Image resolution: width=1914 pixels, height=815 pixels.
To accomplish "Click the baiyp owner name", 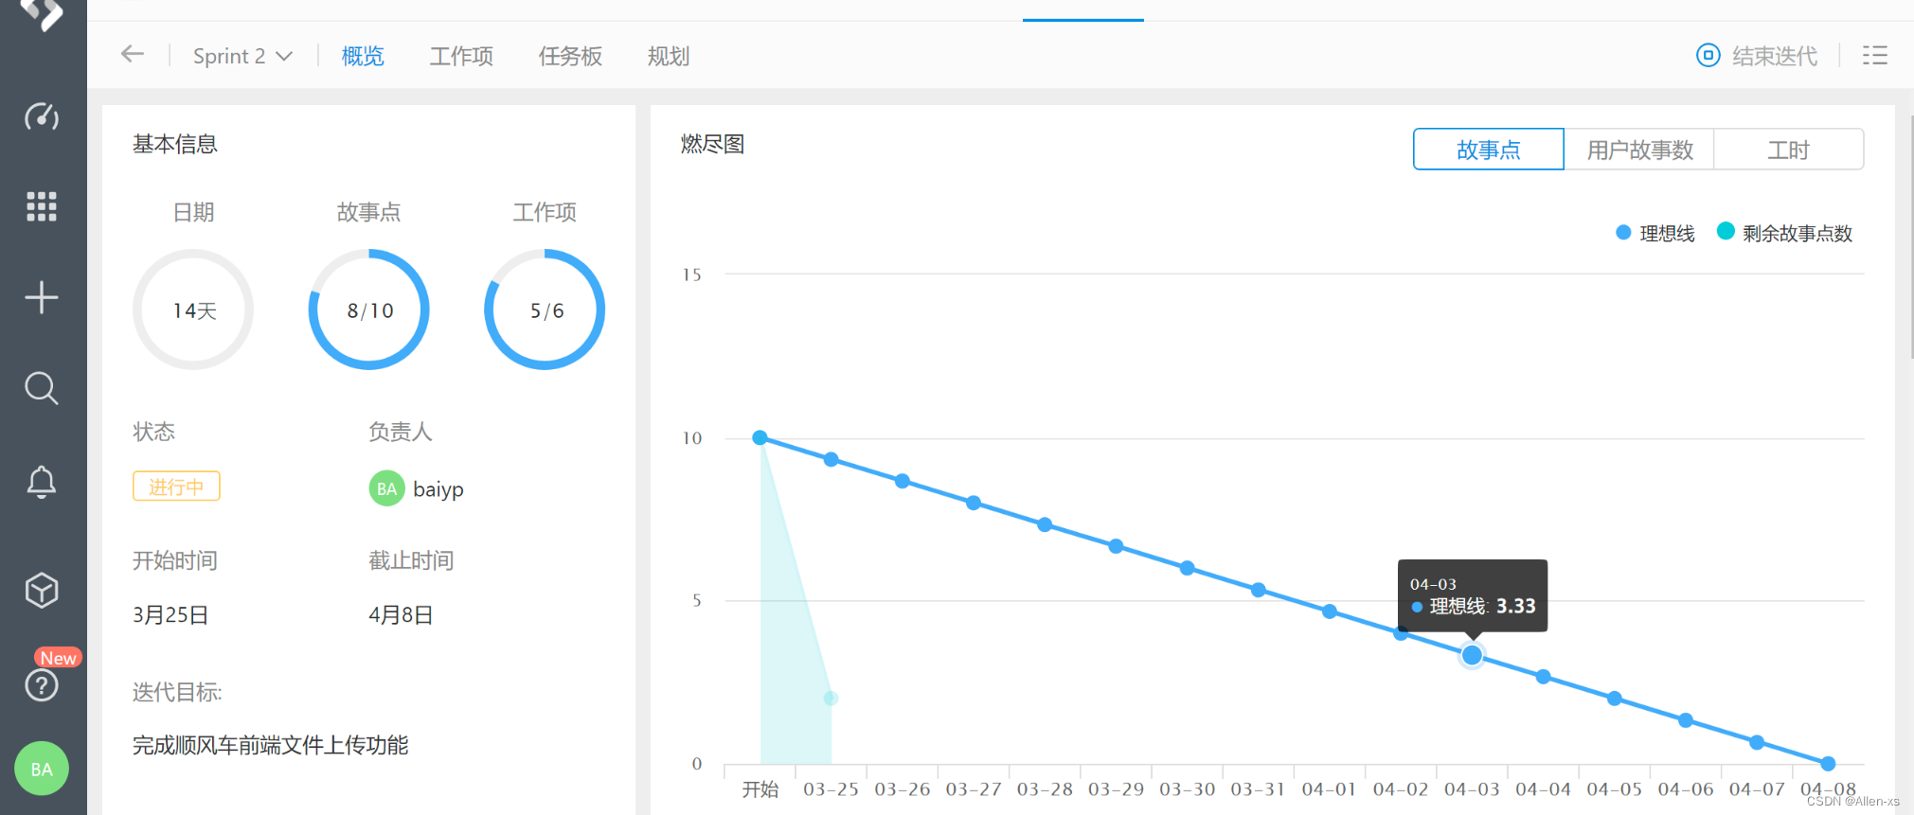I will (438, 489).
